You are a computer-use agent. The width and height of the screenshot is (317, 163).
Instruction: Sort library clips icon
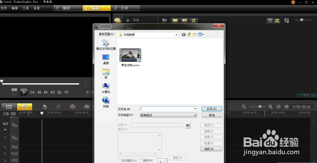click(287, 20)
